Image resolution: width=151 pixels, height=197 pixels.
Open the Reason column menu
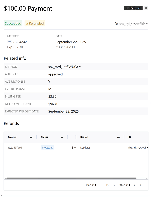tap(118, 137)
